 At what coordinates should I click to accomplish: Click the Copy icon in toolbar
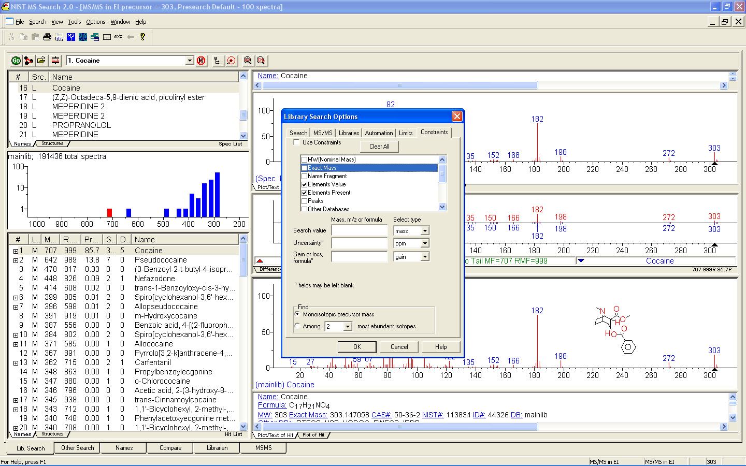[x=23, y=37]
